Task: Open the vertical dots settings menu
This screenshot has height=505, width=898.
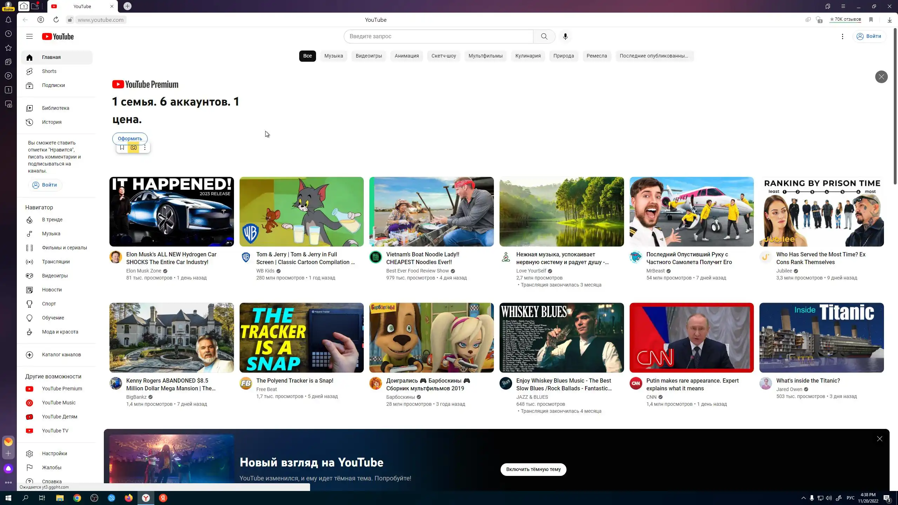Action: tap(843, 36)
